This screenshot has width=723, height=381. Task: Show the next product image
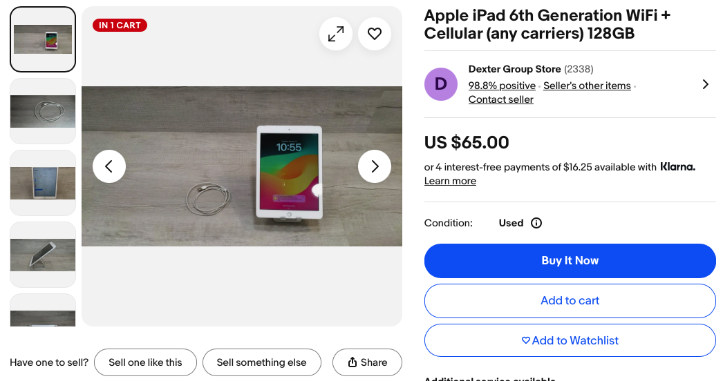375,166
